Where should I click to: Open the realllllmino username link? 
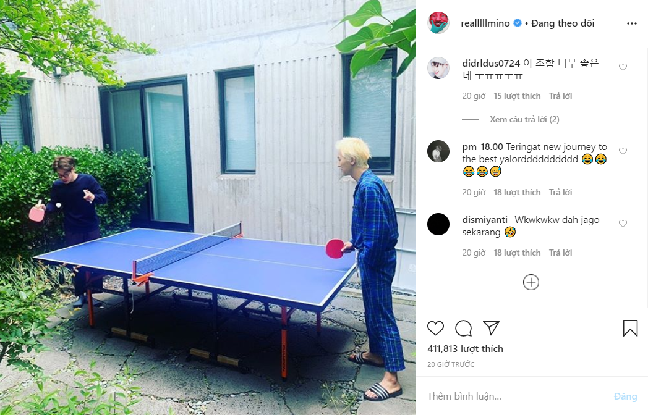coord(485,23)
